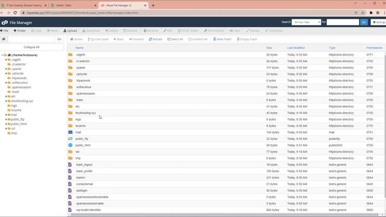
Task: Expand the .softaculous tree node
Action: click(6, 83)
